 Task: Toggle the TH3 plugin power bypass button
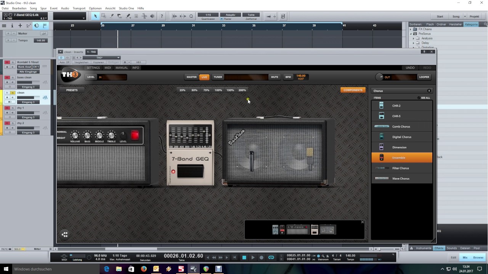click(61, 58)
